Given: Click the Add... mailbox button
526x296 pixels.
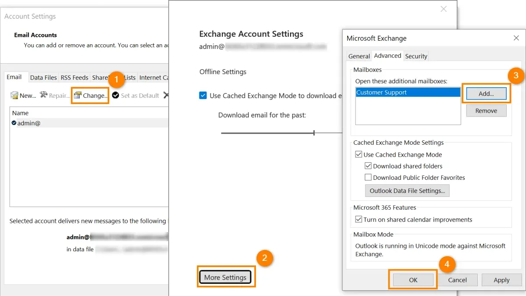Looking at the screenshot, I should (x=486, y=93).
